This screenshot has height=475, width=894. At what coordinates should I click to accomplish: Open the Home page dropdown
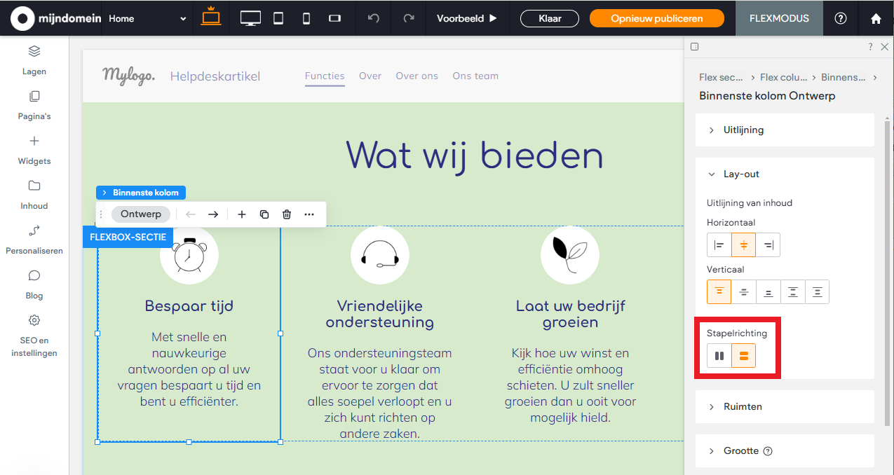click(147, 19)
